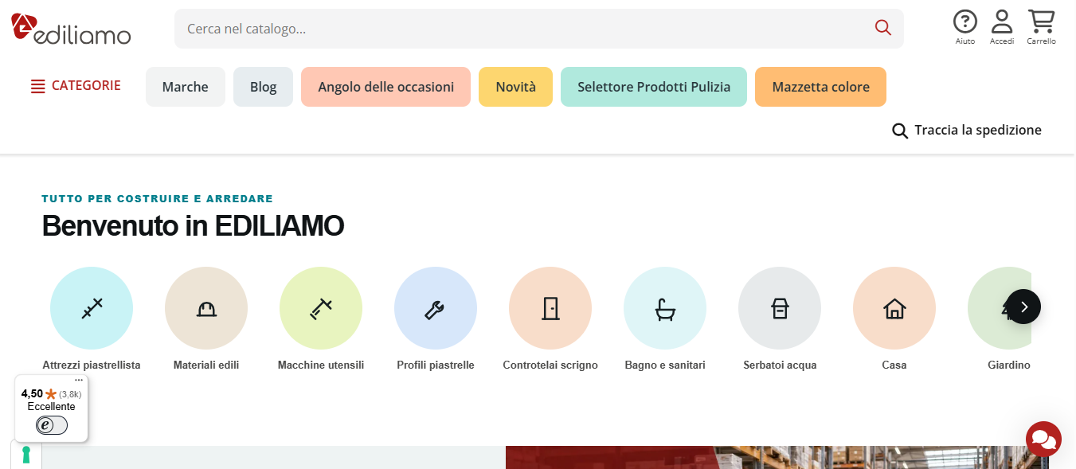Viewport: 1076px width, 469px height.
Task: Select the Casa house icon
Action: (894, 308)
